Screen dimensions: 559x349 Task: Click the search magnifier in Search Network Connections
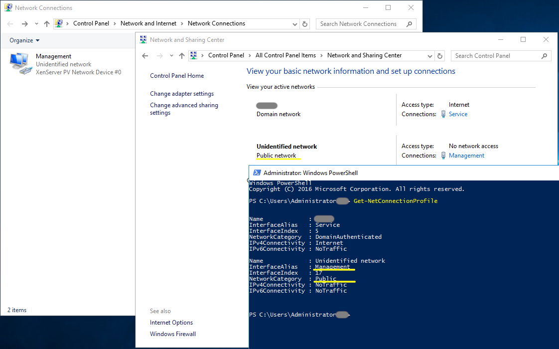click(409, 23)
